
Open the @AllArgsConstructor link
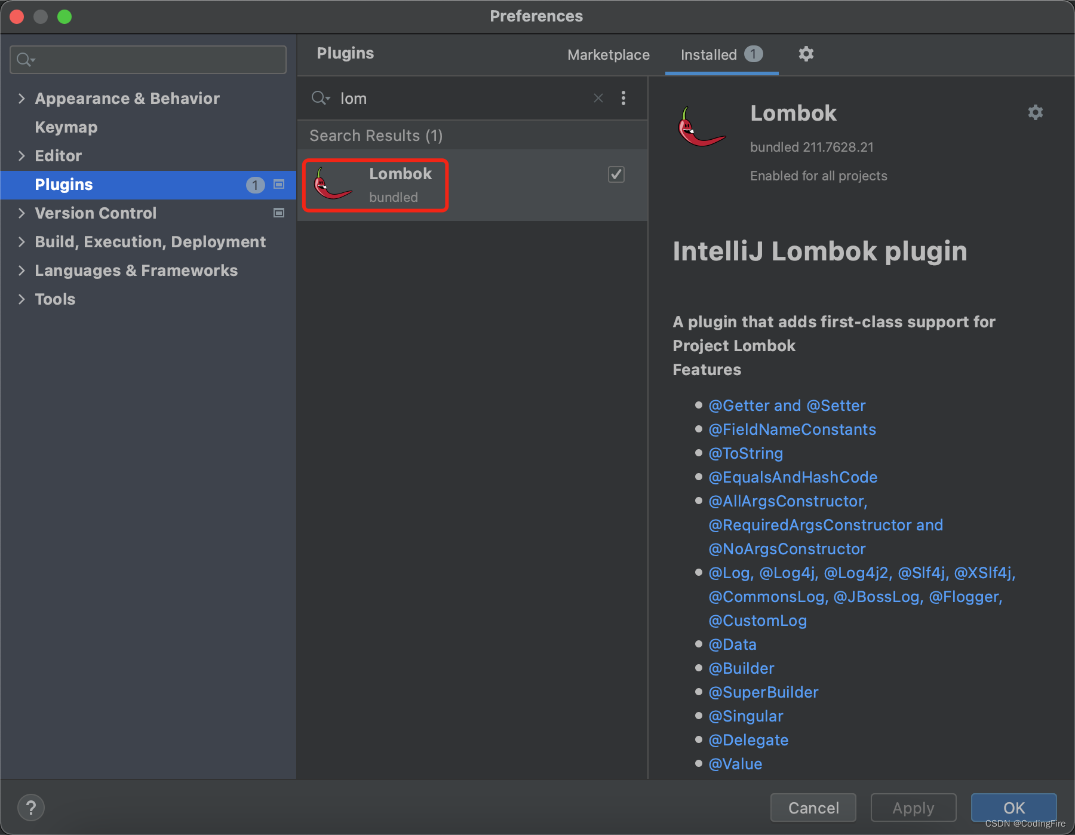pyautogui.click(x=788, y=501)
